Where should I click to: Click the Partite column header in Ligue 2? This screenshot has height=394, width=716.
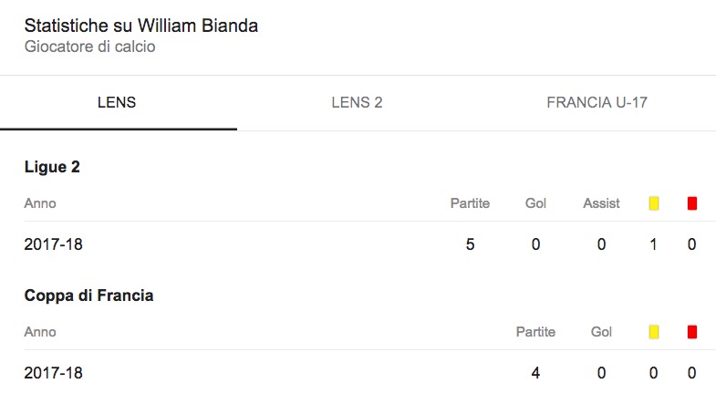470,203
